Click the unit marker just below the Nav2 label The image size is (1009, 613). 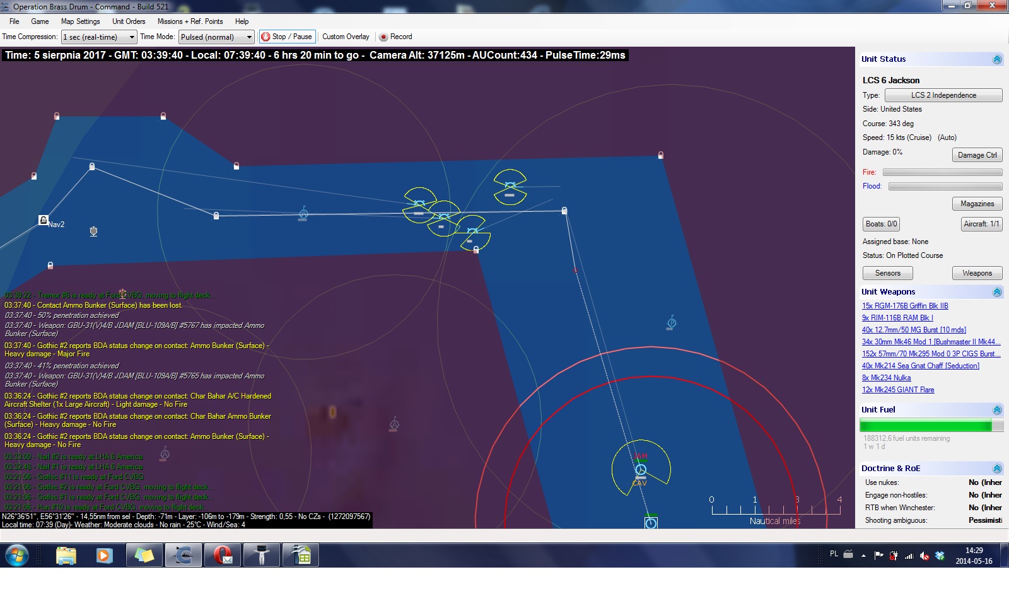click(x=93, y=231)
